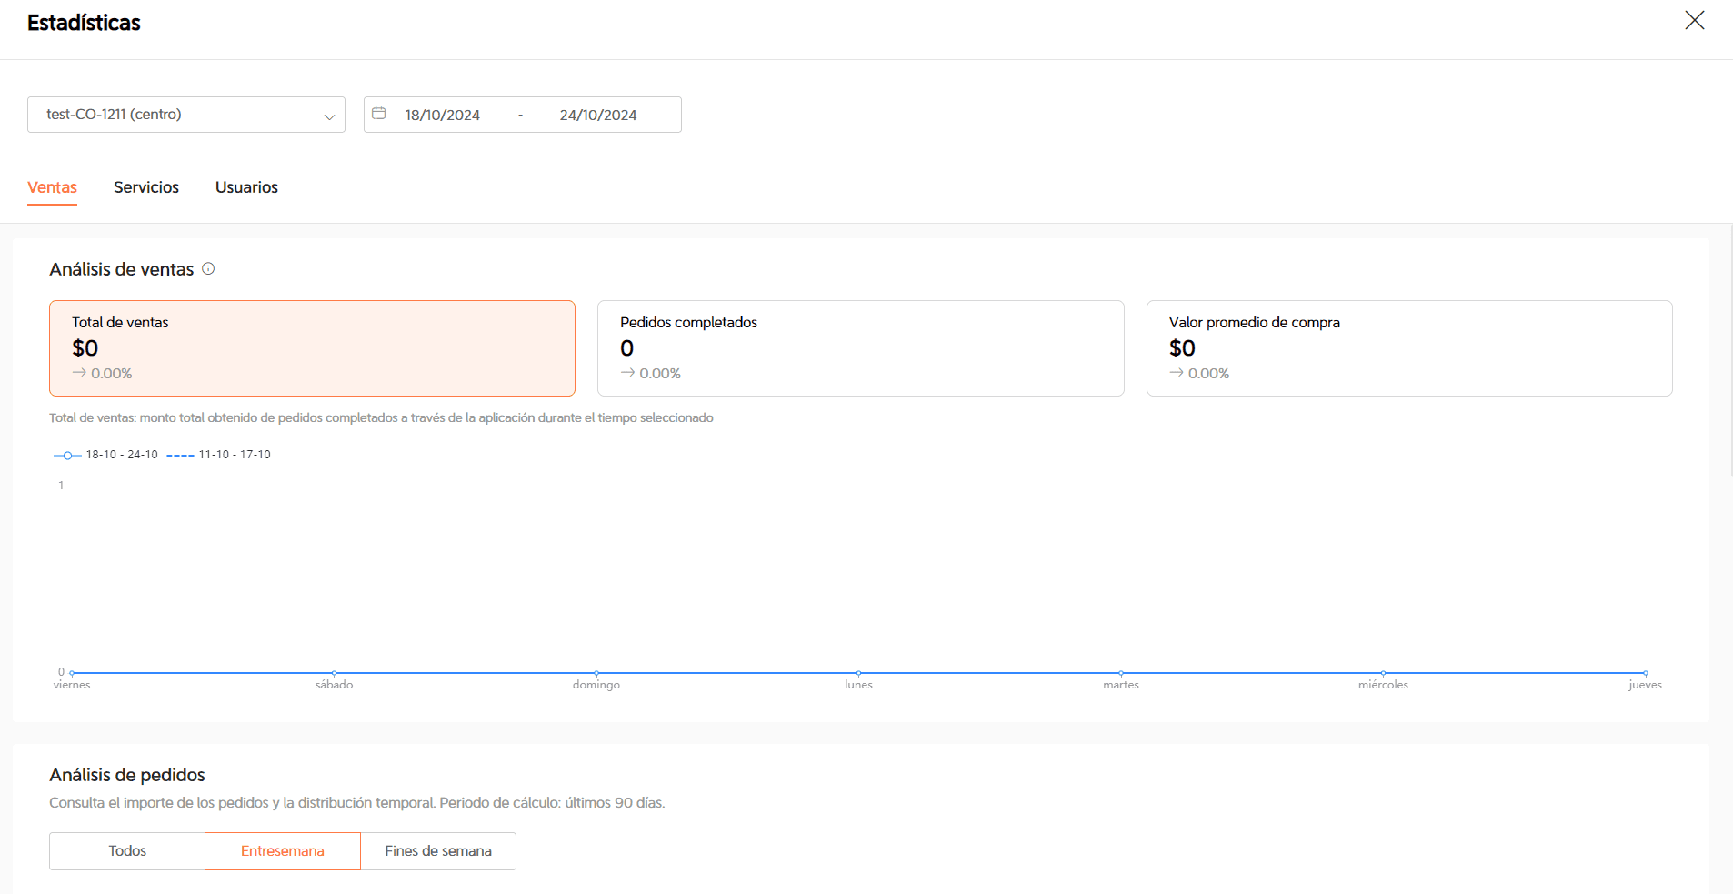1733x894 pixels.
Task: Click the martes data point on chart
Action: pyautogui.click(x=1121, y=673)
